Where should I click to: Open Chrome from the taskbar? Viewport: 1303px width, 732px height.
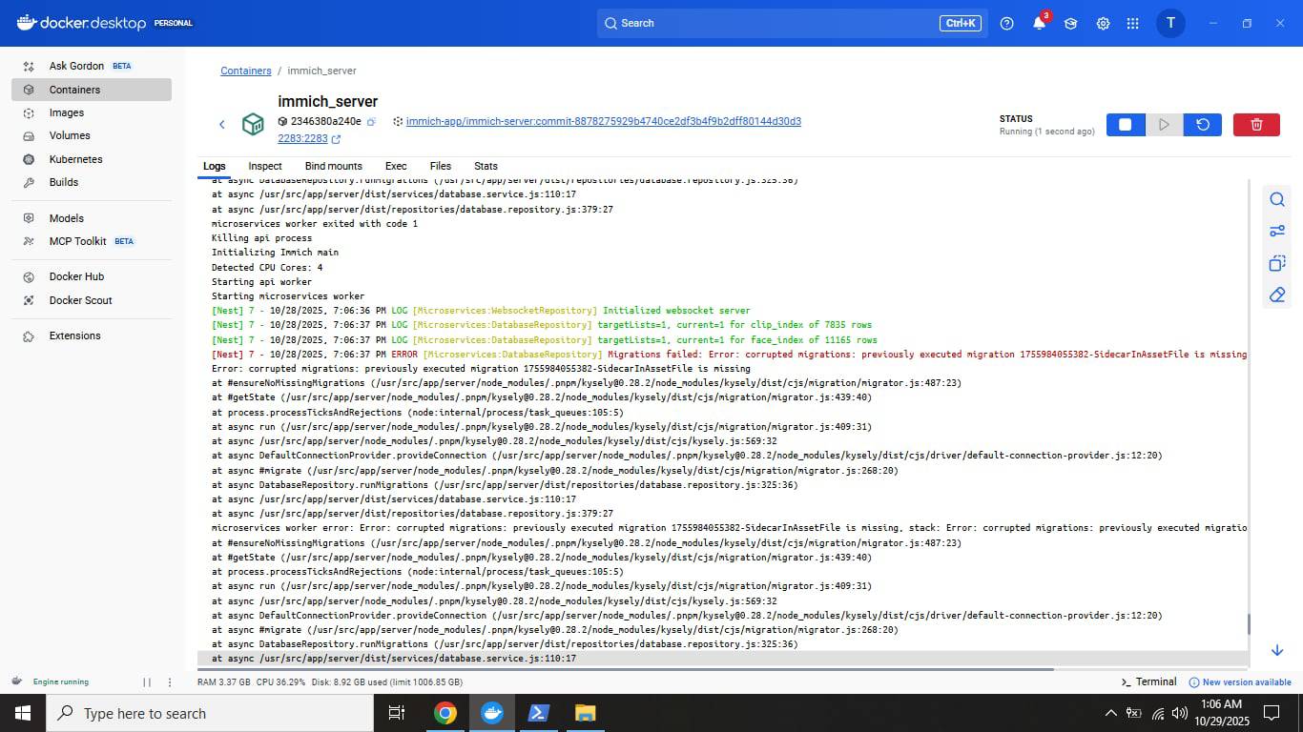click(x=445, y=713)
